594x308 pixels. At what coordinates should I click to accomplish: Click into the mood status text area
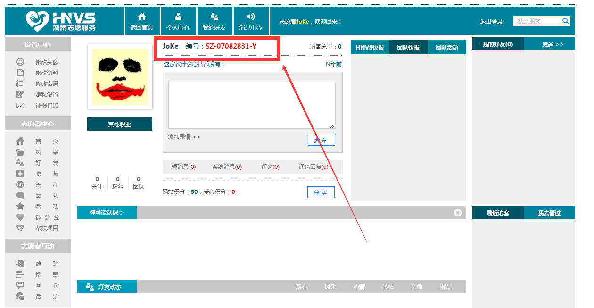(251, 105)
